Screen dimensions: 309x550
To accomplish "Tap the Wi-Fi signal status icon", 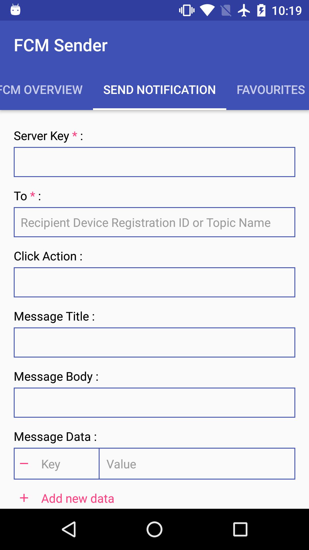I will pyautogui.click(x=207, y=11).
